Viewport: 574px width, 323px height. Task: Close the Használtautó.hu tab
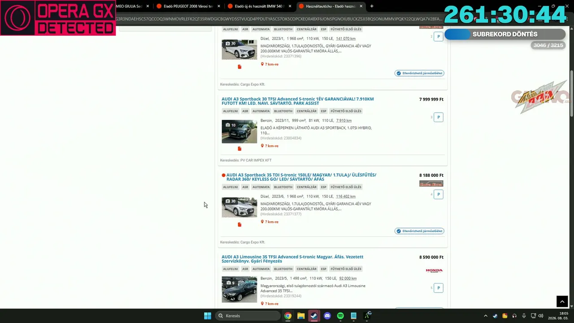361,6
